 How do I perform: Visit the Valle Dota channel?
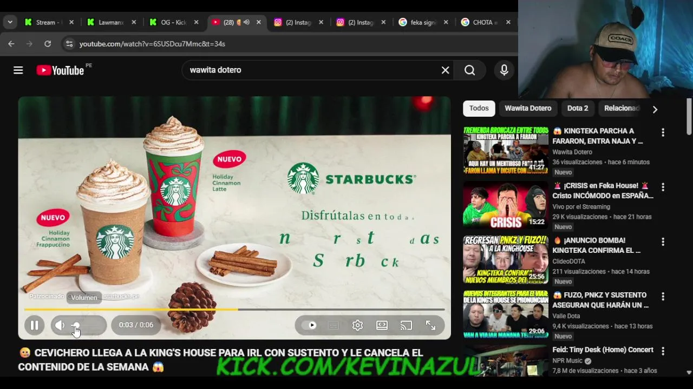566,316
